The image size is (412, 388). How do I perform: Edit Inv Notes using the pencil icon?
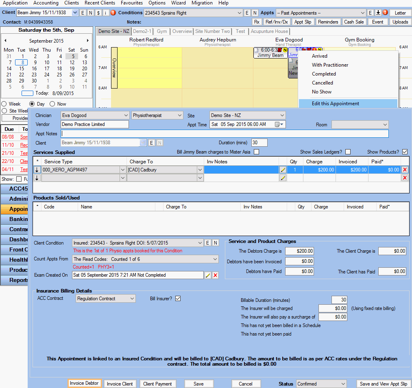(283, 170)
